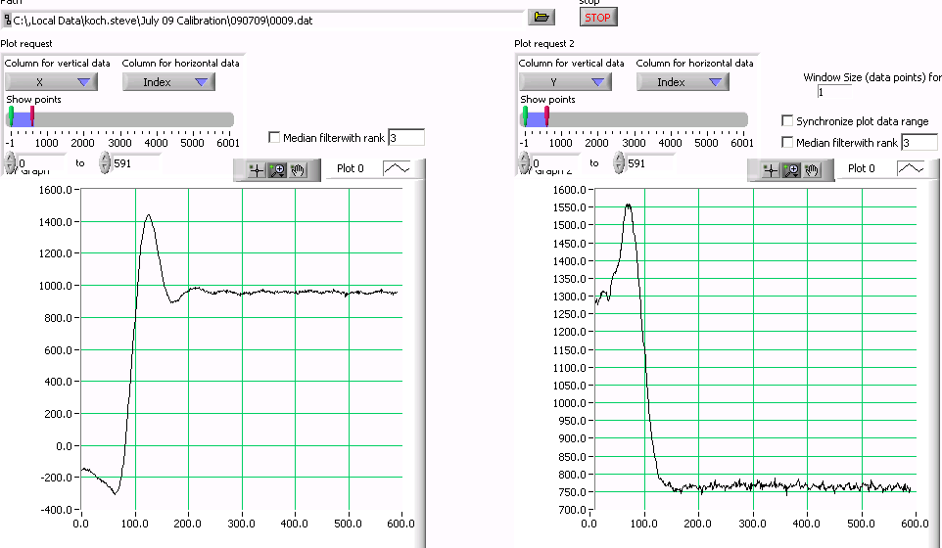Image resolution: width=942 pixels, height=548 pixels.
Task: Select the pan hand tool on left graph
Action: click(299, 169)
